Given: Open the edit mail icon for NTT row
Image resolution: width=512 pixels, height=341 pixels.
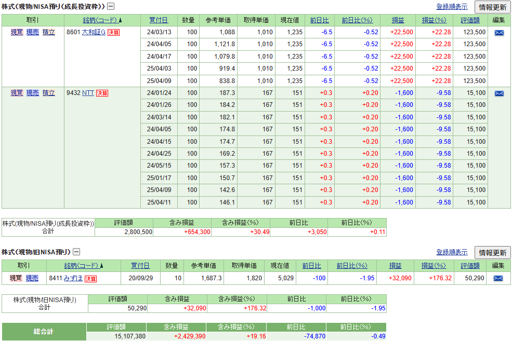Looking at the screenshot, I should click(499, 93).
